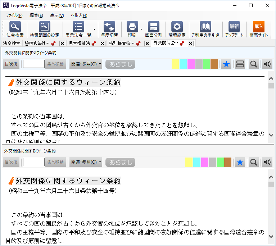The width and height of the screenshot is (276, 246).
Task: Expand the 表示法令一覧 dropdown arrow
Action: pyautogui.click(x=94, y=29)
